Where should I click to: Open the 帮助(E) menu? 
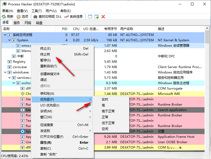66,11
